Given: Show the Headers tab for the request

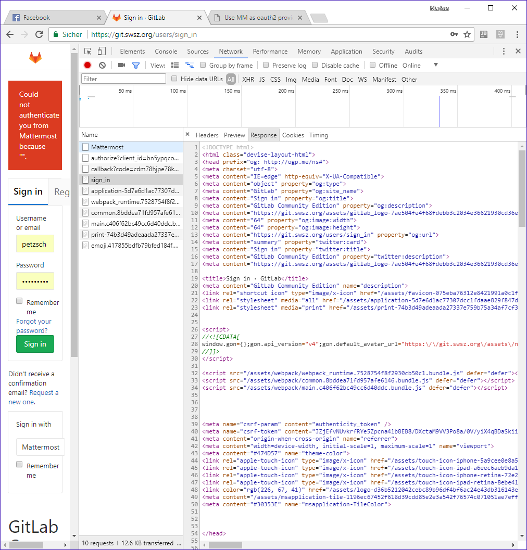Looking at the screenshot, I should point(207,135).
